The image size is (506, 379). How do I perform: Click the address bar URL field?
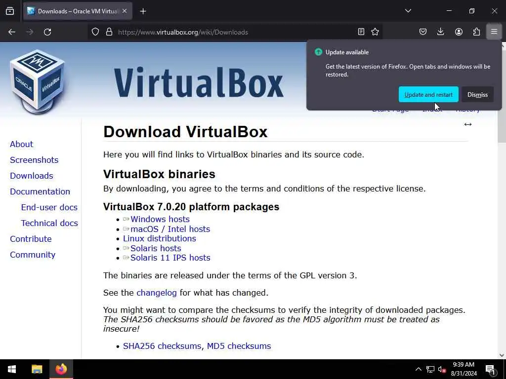pyautogui.click(x=236, y=32)
